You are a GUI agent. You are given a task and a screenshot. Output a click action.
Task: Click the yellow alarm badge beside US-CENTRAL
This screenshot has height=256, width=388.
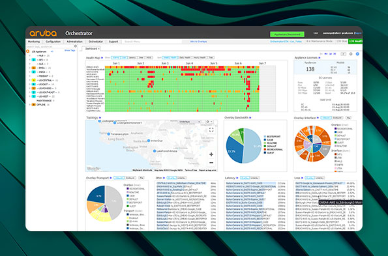click(x=34, y=80)
